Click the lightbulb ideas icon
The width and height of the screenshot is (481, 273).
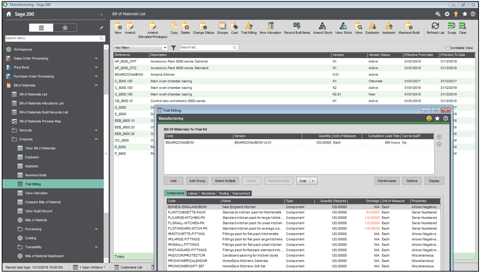[x=456, y=14]
